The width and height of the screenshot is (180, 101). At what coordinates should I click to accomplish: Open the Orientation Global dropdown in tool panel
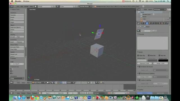pyautogui.click(x=17, y=78)
